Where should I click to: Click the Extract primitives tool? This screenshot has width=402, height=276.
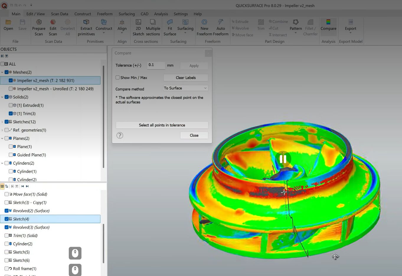86,27
